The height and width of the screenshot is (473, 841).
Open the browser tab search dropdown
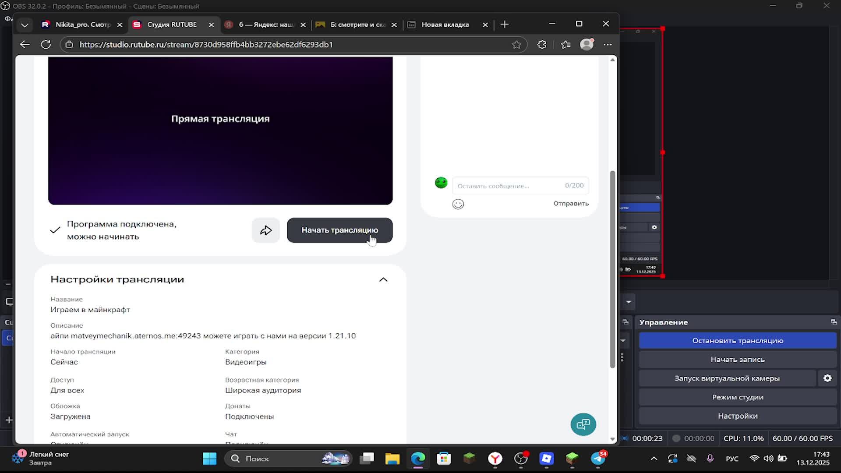pyautogui.click(x=25, y=25)
